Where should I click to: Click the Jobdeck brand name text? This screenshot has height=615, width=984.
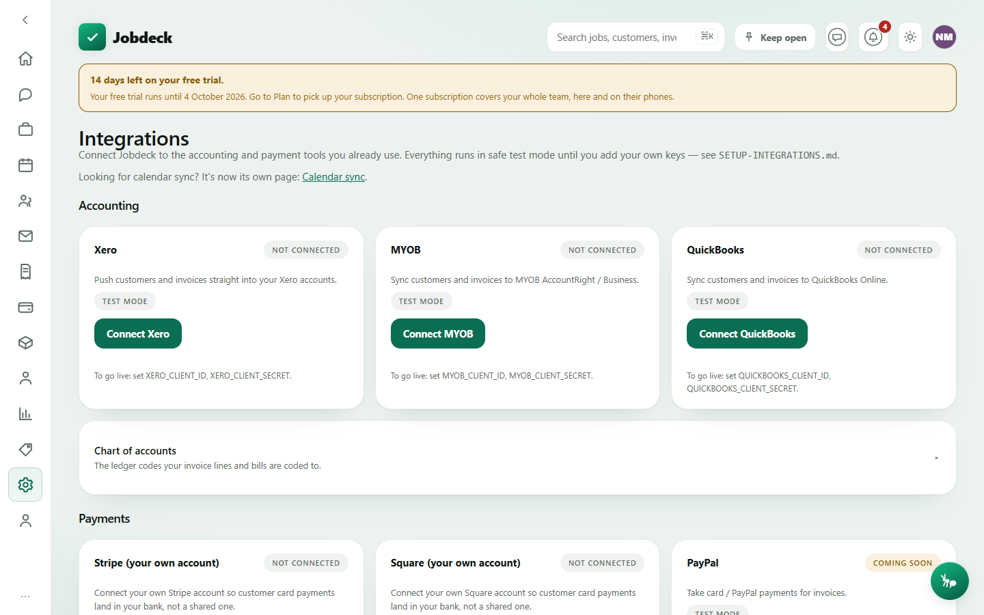tap(143, 38)
